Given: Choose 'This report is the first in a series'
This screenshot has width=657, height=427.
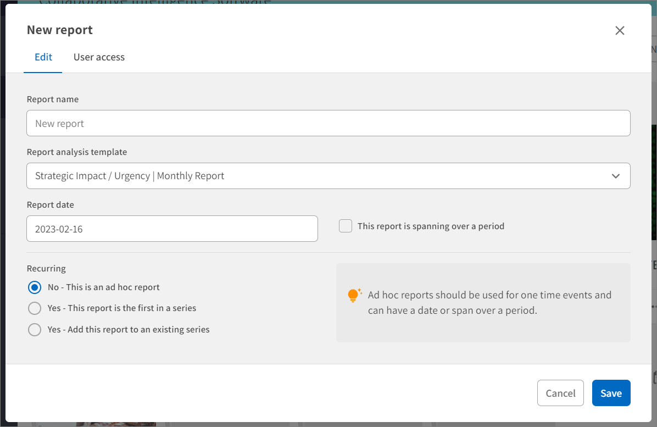Looking at the screenshot, I should pos(35,308).
